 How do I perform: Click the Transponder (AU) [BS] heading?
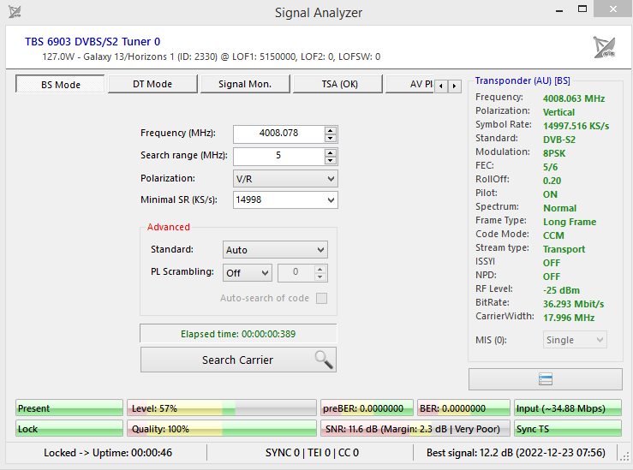[x=523, y=80]
